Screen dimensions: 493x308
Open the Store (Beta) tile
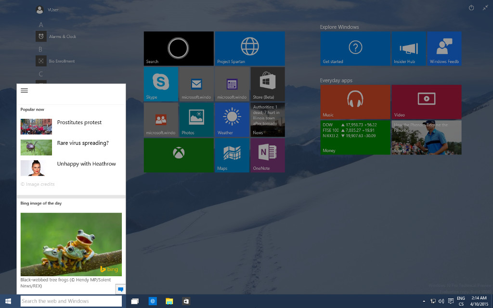tap(268, 84)
